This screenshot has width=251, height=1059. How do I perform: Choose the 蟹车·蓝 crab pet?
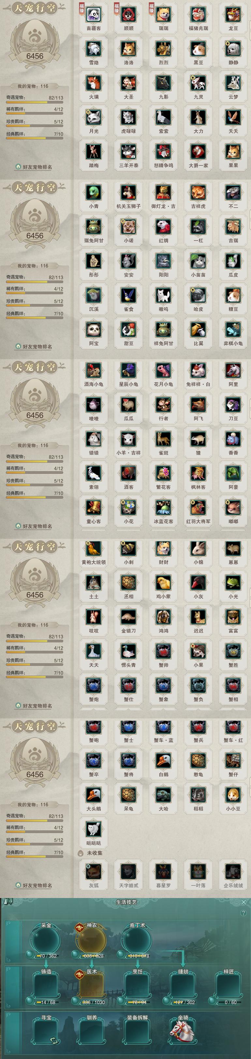coord(163,727)
